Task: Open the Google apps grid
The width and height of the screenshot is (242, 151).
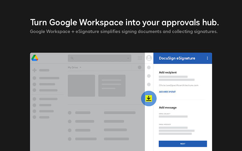Action: [x=139, y=58]
